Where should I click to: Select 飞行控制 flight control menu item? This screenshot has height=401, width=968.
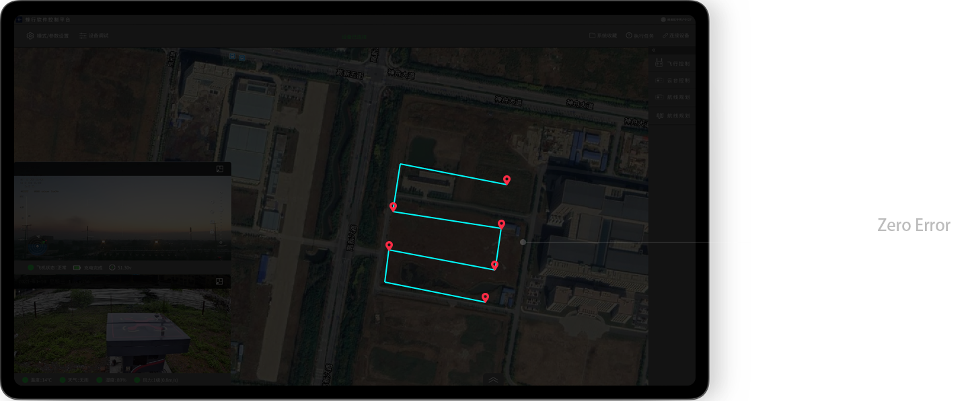pos(673,64)
